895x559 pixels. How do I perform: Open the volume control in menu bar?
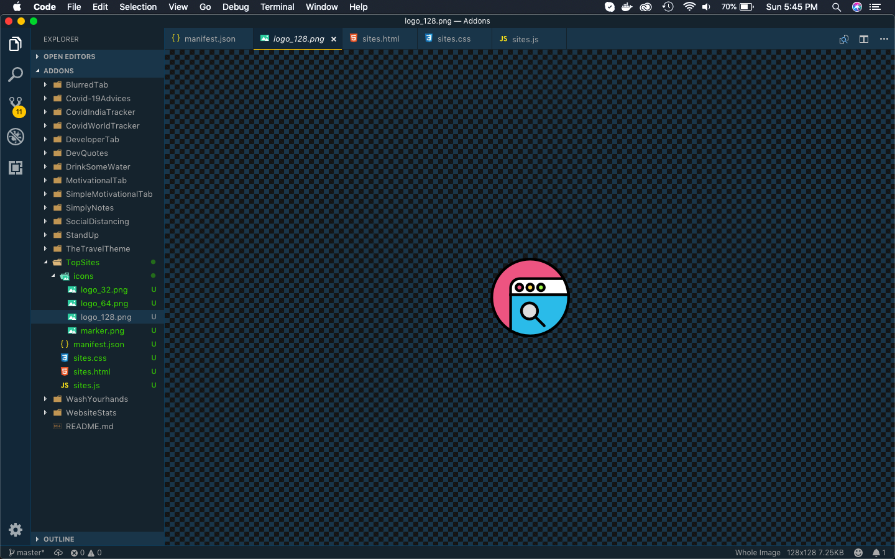tap(707, 7)
